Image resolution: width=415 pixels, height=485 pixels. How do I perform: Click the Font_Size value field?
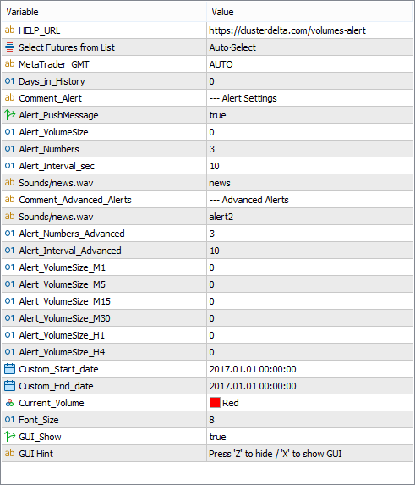tap(310, 420)
